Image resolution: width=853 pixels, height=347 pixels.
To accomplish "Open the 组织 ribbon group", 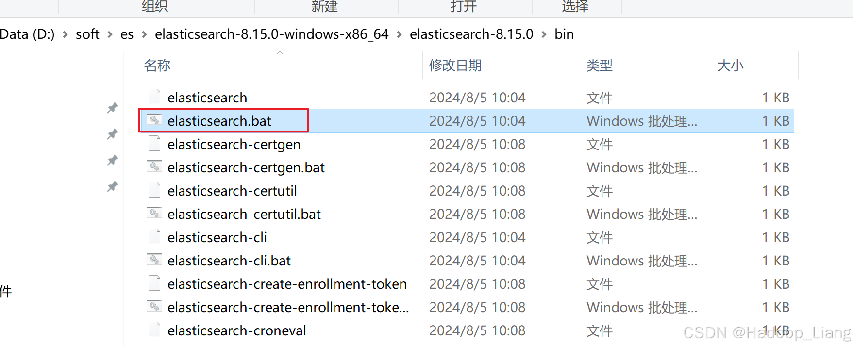I will (155, 6).
